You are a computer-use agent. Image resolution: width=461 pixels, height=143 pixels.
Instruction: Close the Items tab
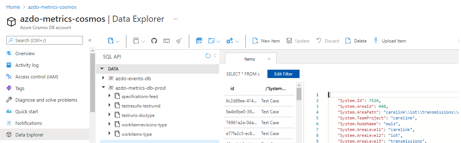coord(269,59)
